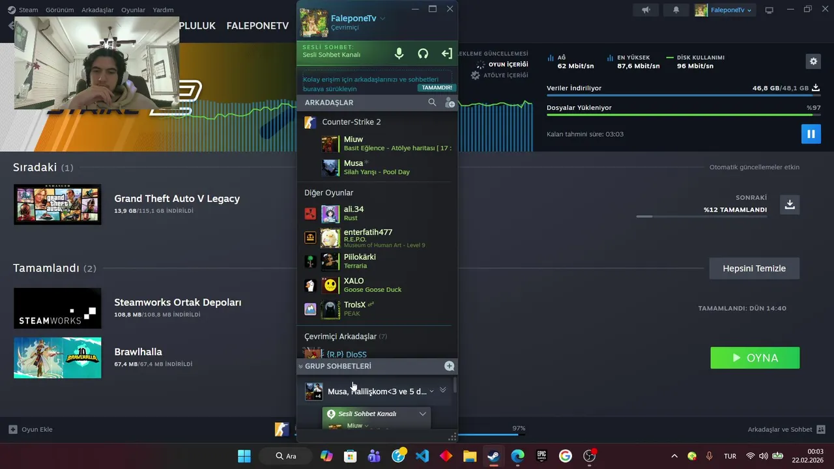Viewport: 834px width, 469px height.
Task: Open File Explorer from taskbar
Action: [x=470, y=456]
